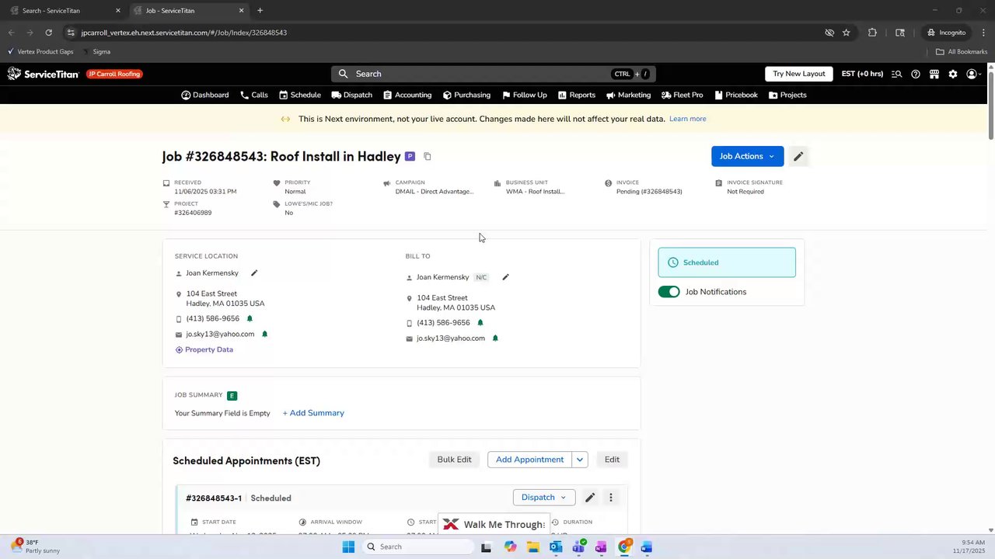Click the Add Summary link
Image resolution: width=995 pixels, height=559 pixels.
(x=313, y=413)
